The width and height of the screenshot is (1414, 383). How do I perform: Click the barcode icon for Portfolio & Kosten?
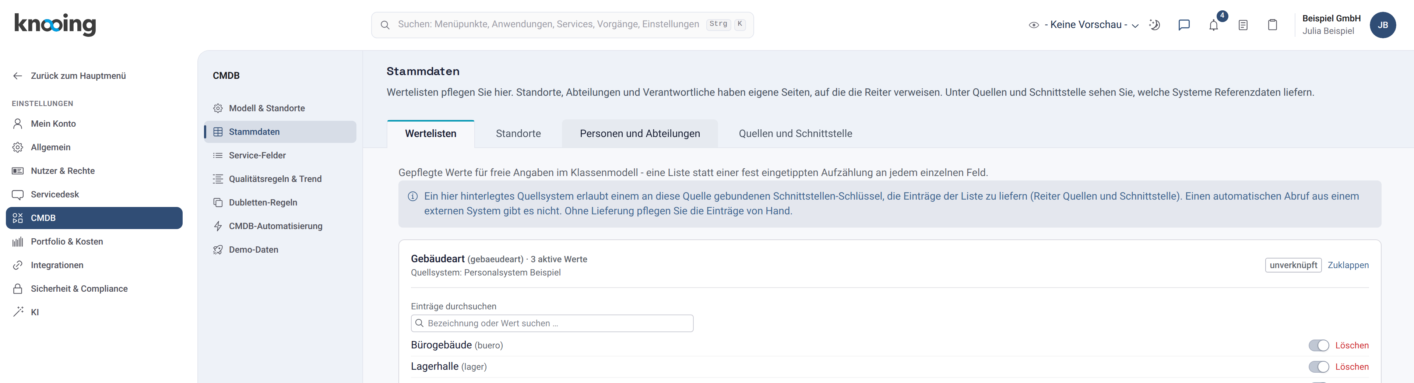[x=18, y=242]
